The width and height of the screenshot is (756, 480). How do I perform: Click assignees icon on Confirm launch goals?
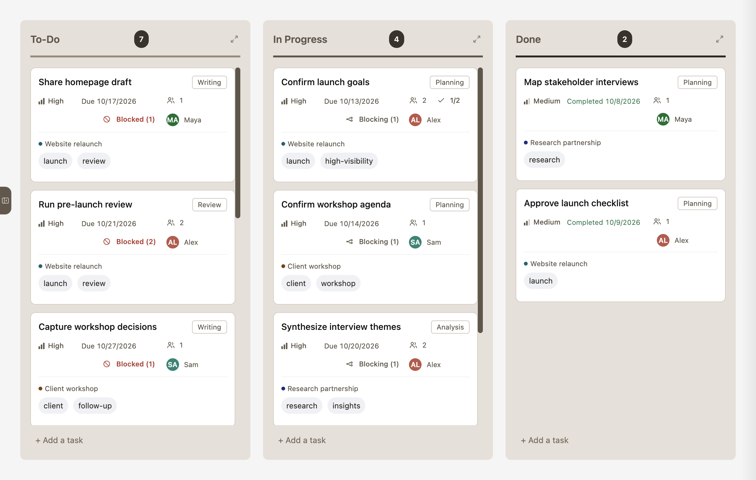[413, 101]
